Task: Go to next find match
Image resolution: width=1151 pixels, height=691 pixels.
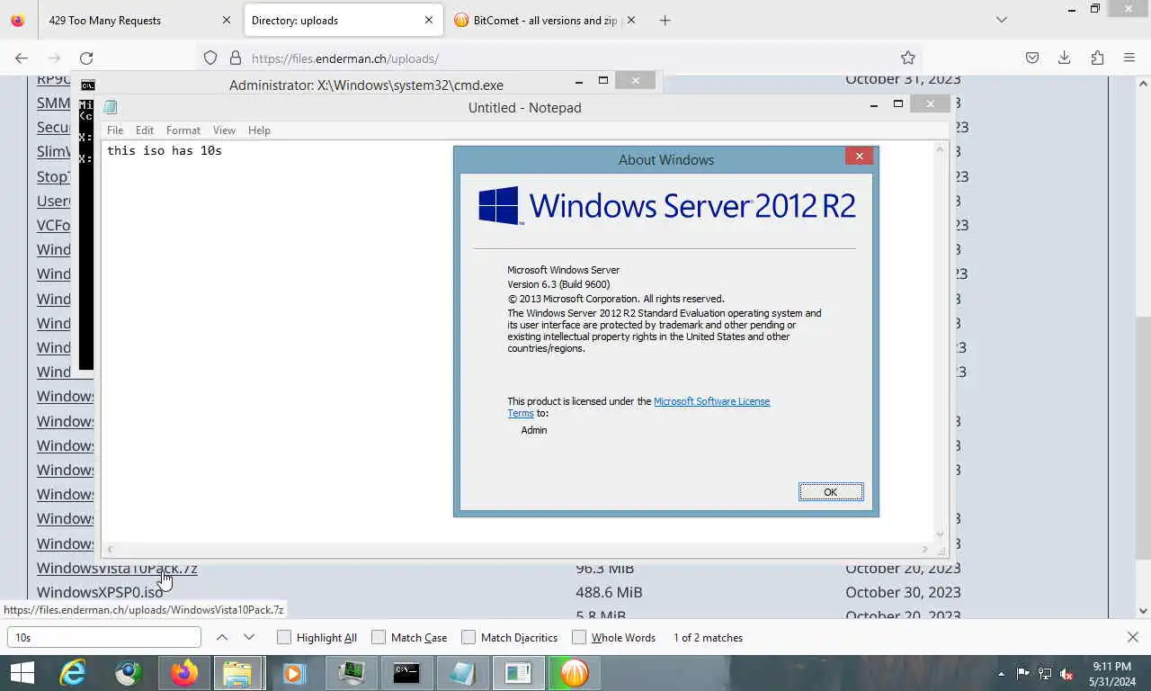Action: 249,637
